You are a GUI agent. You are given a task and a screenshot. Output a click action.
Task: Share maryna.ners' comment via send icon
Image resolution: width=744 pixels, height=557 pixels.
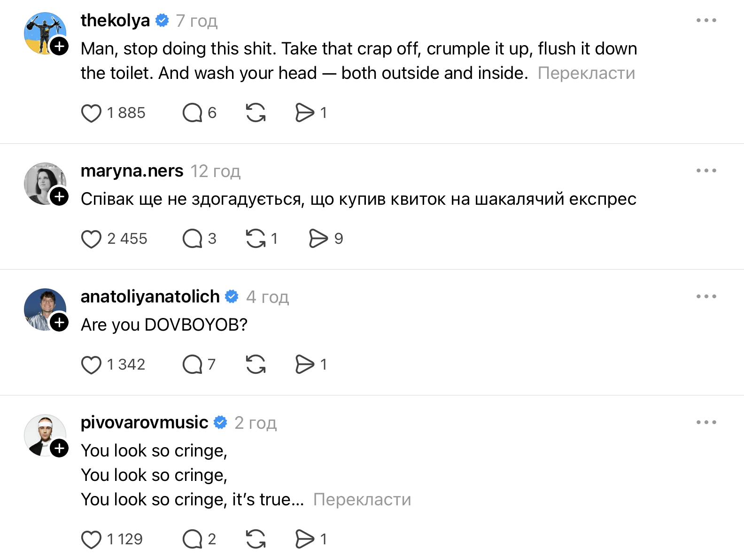318,239
